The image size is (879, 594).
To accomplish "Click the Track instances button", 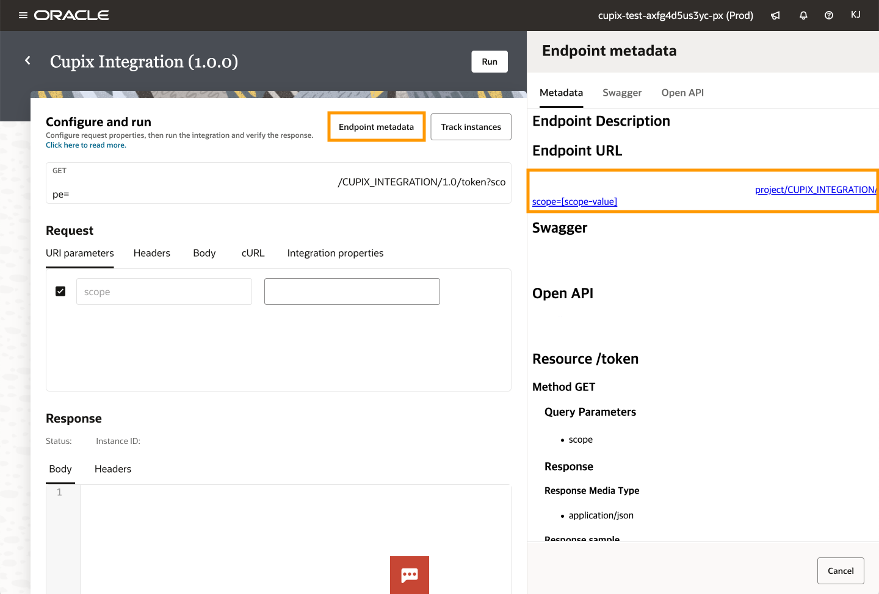I will point(471,127).
